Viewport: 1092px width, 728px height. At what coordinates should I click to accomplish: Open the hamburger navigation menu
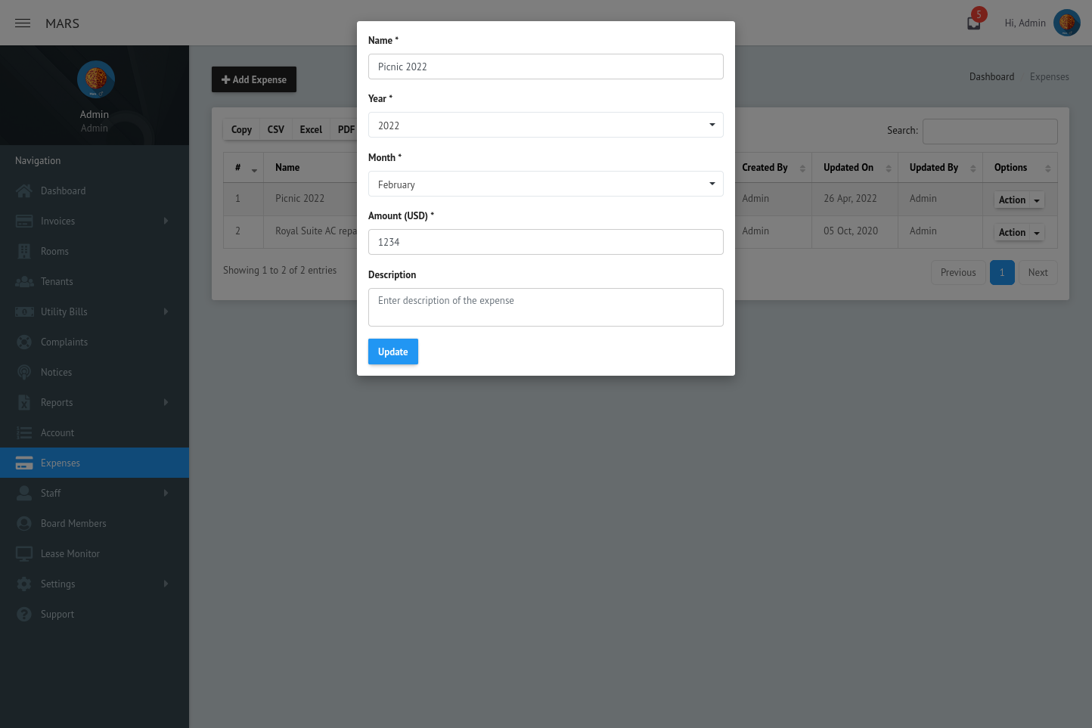tap(22, 23)
